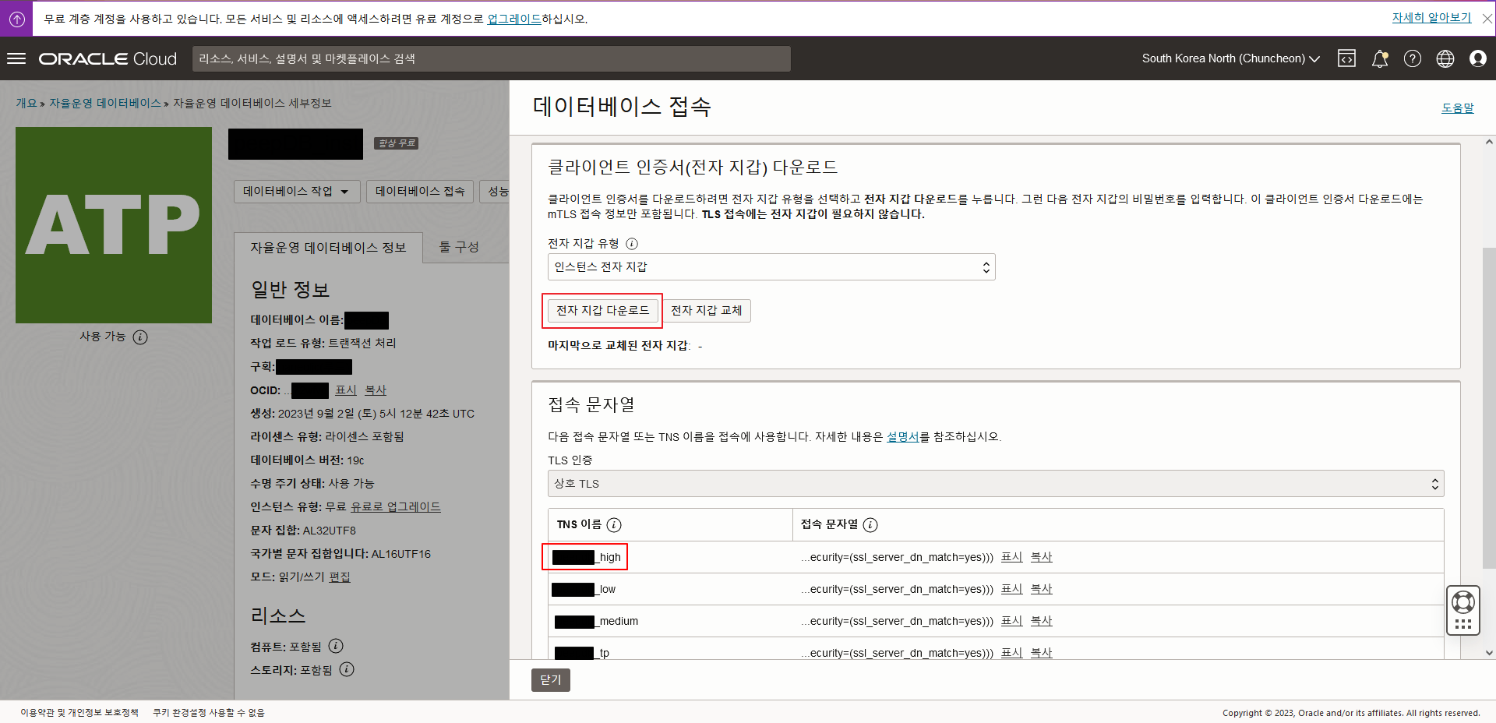1496x723 pixels.
Task: Click 복사 link in the _low row
Action: coord(1042,589)
